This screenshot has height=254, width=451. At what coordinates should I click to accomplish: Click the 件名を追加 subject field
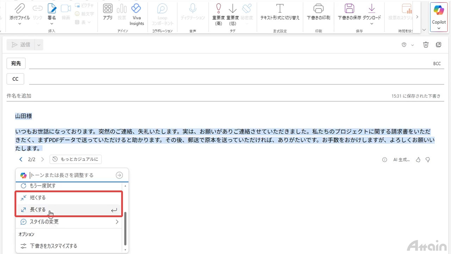pos(176,96)
